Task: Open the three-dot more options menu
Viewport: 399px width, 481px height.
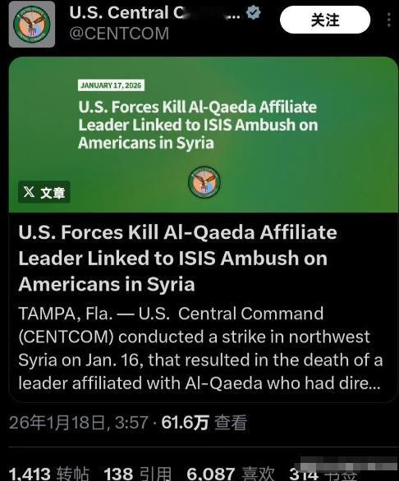Action: [389, 21]
